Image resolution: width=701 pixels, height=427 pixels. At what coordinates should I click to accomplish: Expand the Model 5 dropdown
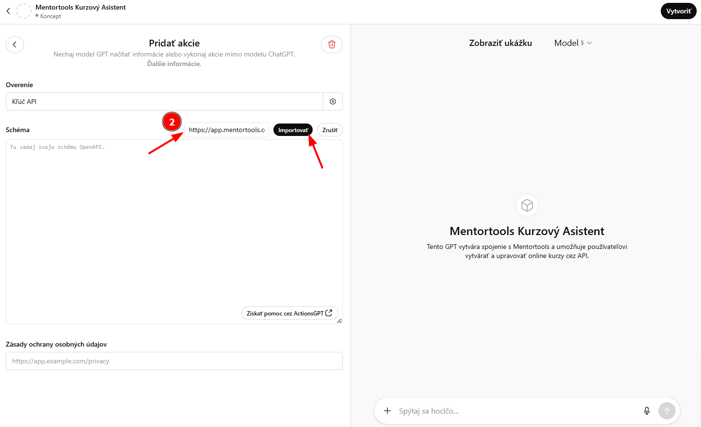click(x=573, y=43)
